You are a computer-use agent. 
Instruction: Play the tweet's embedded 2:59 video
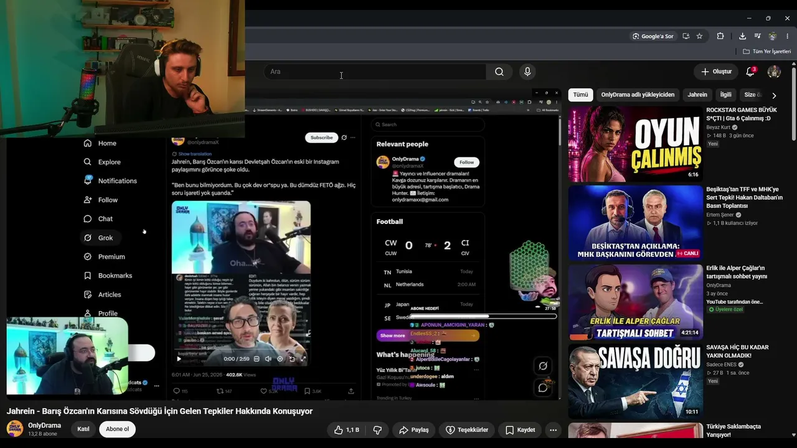179,358
